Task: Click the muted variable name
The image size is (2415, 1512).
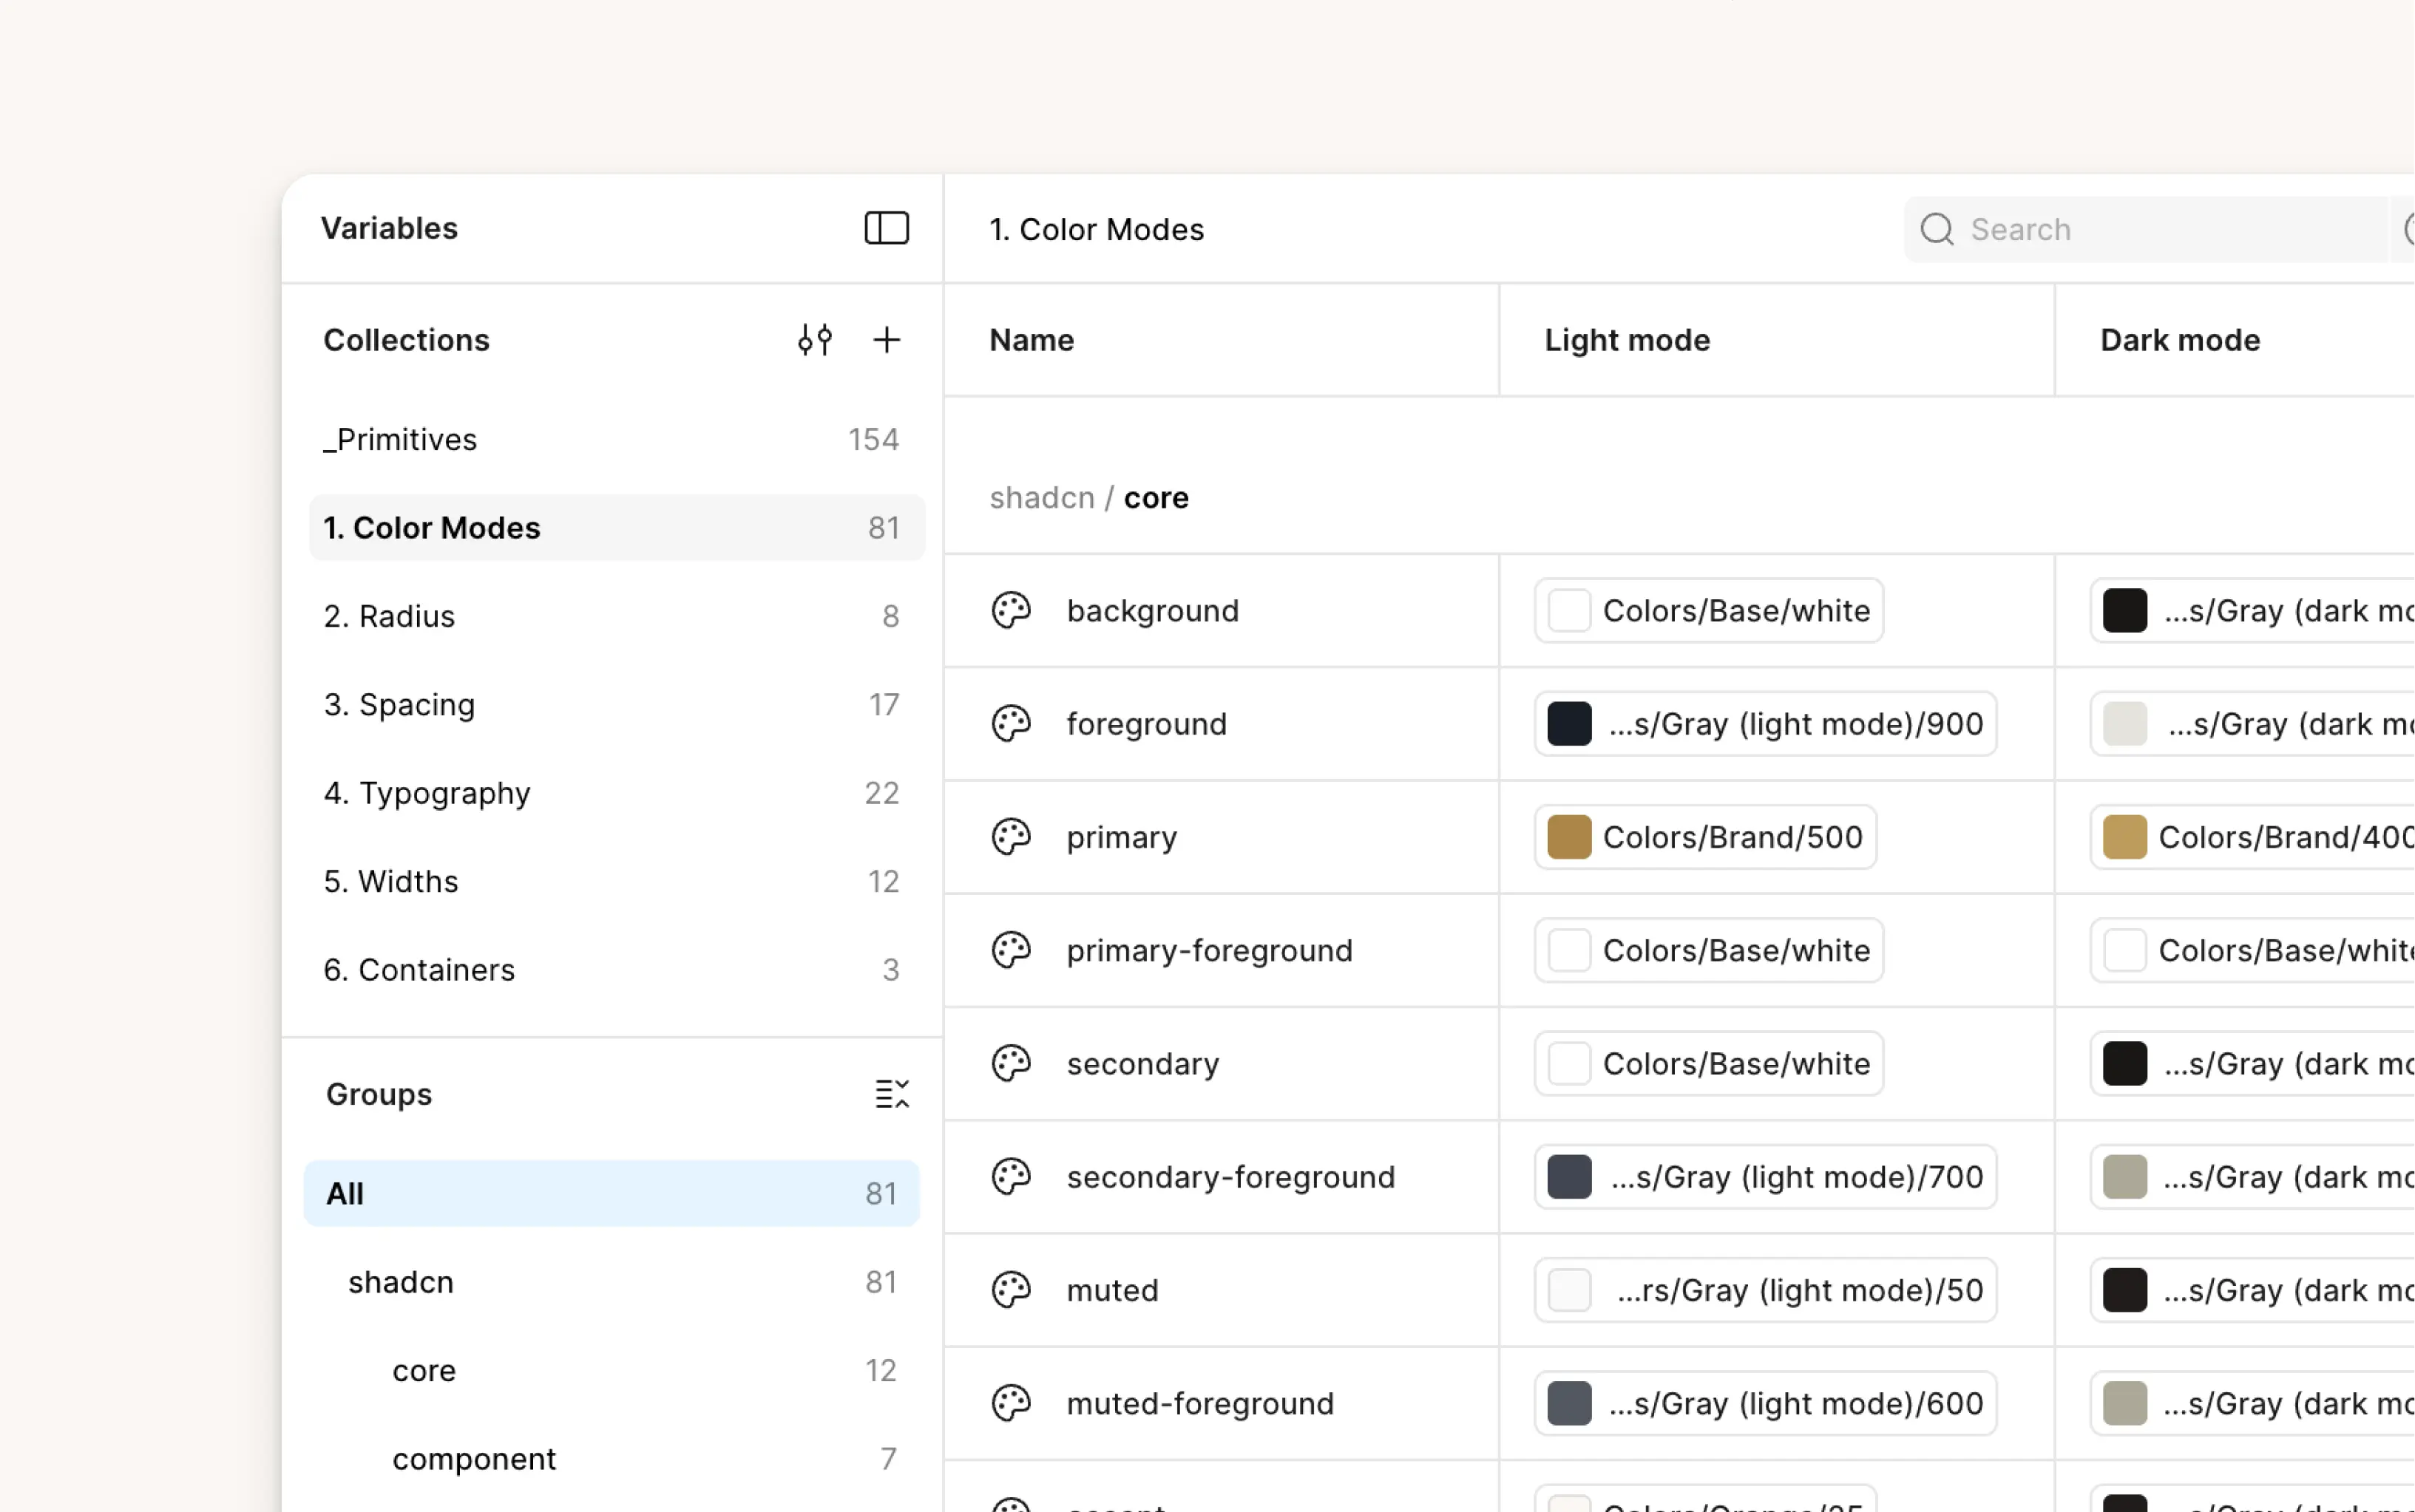Action: click(1112, 1290)
